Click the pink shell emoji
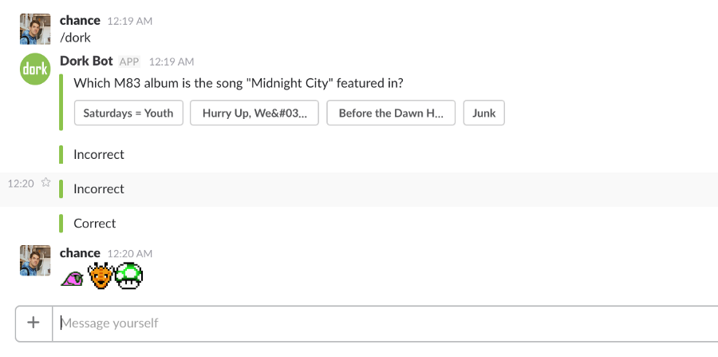 [73, 276]
